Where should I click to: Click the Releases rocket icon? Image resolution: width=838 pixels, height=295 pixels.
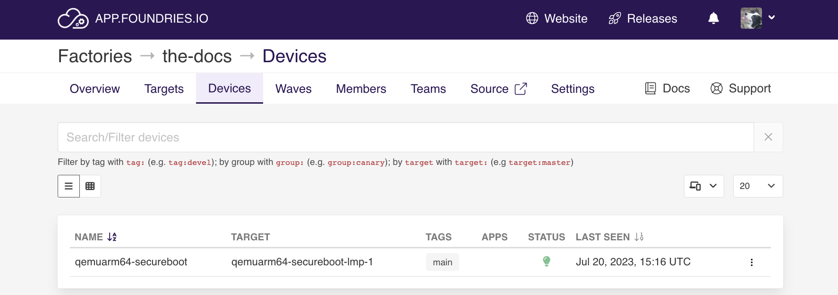(615, 18)
